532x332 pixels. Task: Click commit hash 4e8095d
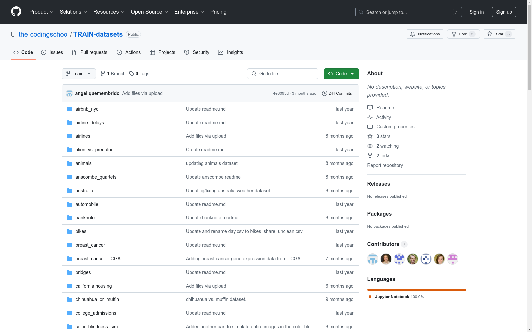pos(281,93)
